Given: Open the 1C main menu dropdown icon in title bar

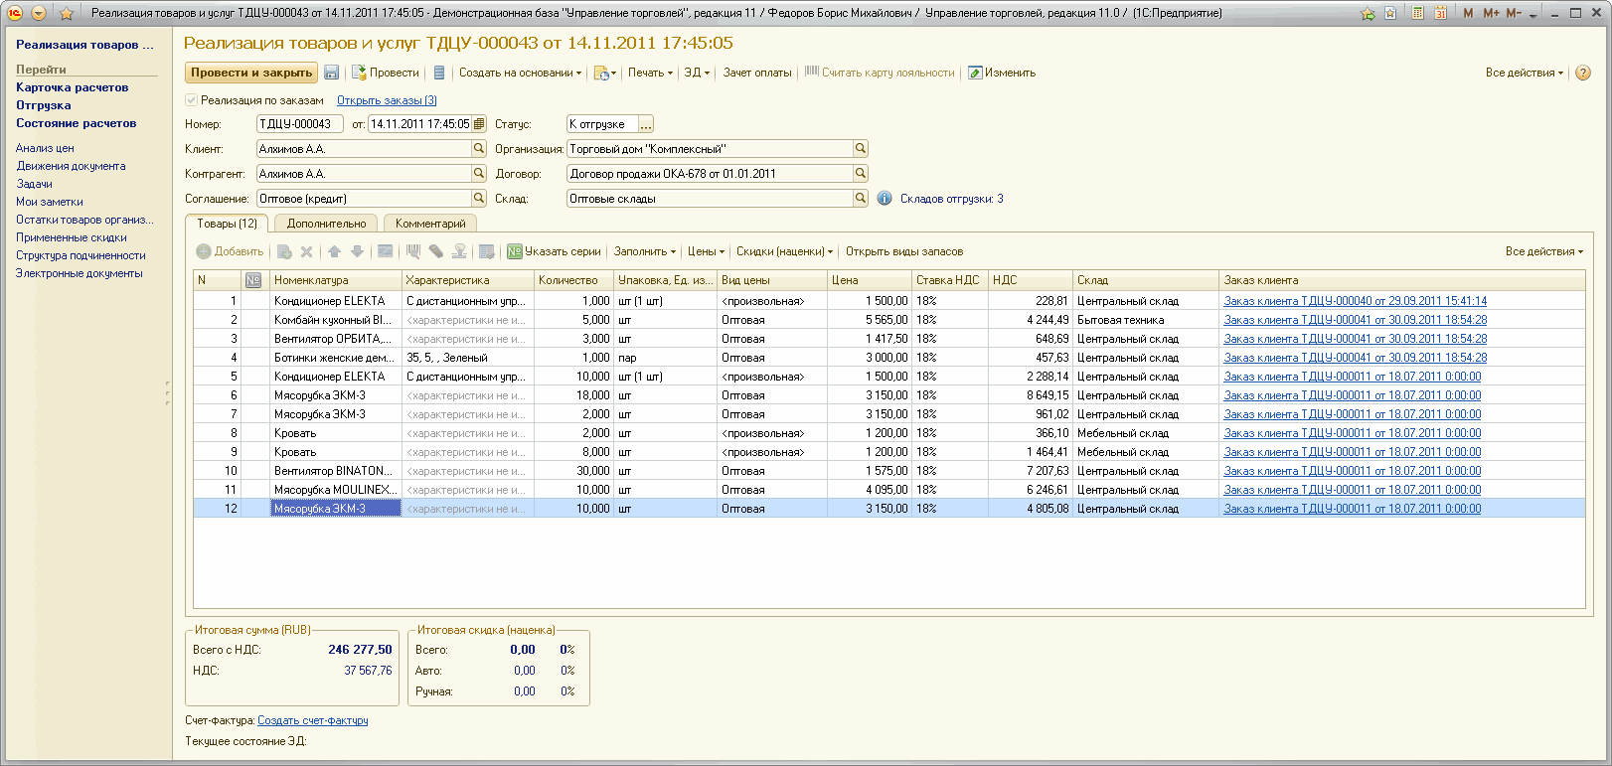Looking at the screenshot, I should pyautogui.click(x=38, y=13).
